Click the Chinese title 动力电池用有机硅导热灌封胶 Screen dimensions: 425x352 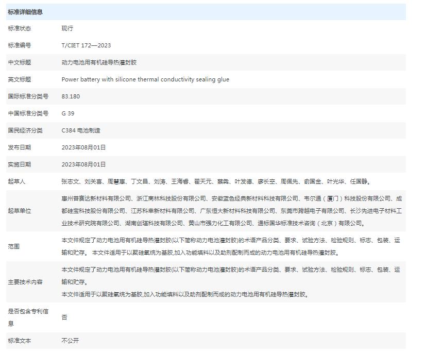(99, 62)
